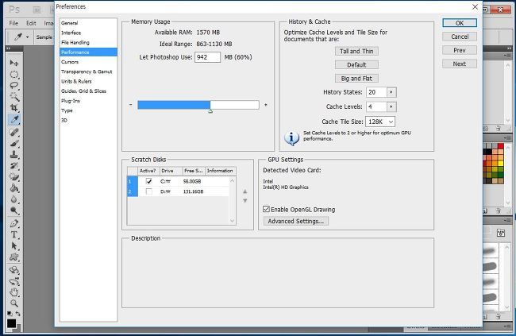
Task: Select the General preferences category
Action: click(69, 23)
